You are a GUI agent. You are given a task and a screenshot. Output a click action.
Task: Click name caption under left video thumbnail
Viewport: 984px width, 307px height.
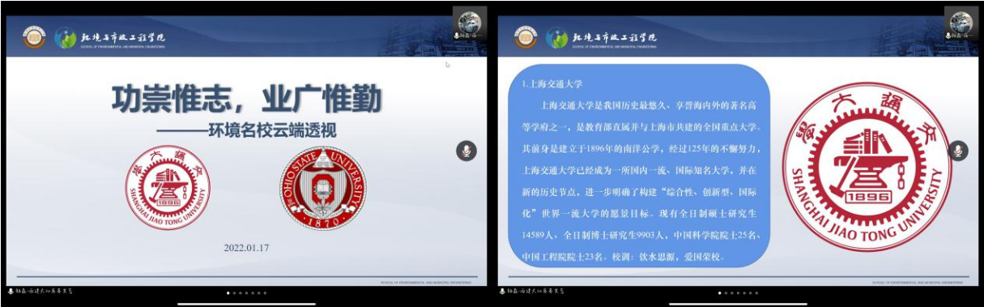[472, 35]
